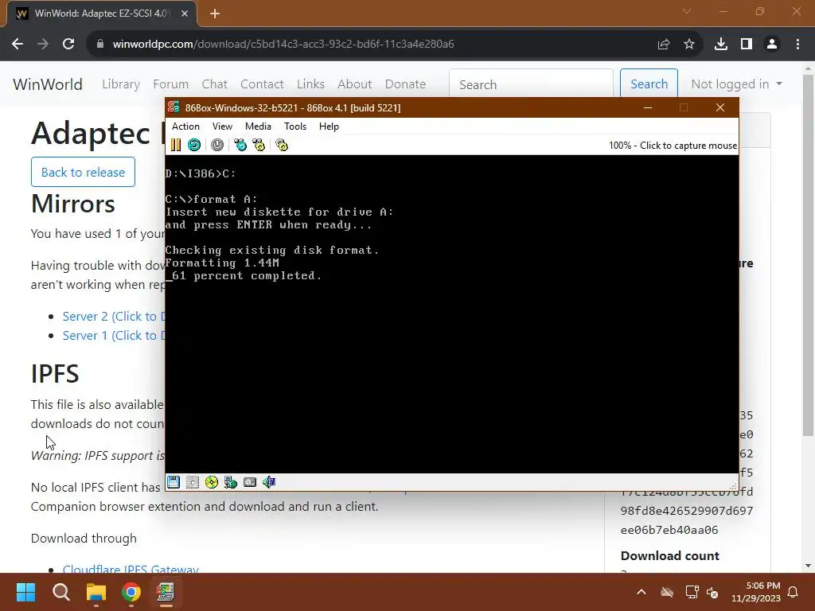Viewport: 815px width, 611px height.
Task: Click the Cloudflare IPFS Gateway link
Action: coord(131,568)
